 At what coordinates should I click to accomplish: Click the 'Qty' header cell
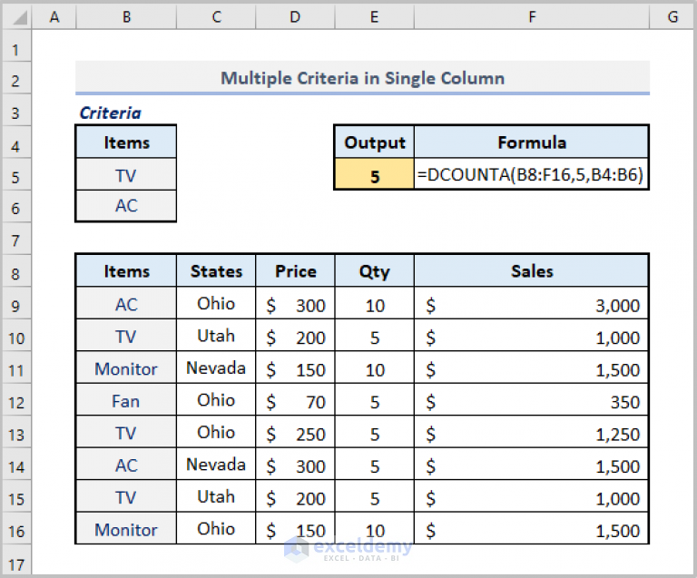coord(374,270)
